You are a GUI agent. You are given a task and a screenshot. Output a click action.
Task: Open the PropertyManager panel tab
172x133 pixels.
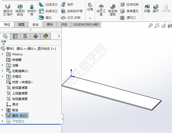15,36
